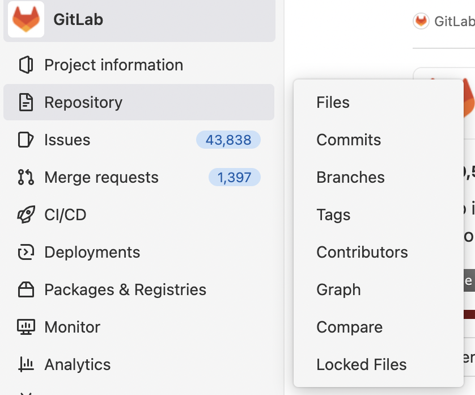This screenshot has height=395, width=475.
Task: Click the Project information icon
Action: [x=26, y=65]
